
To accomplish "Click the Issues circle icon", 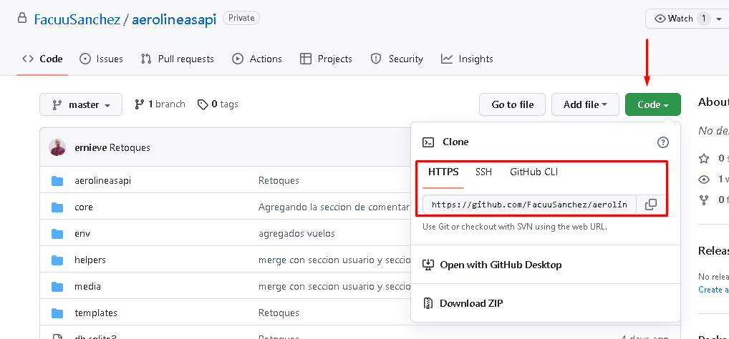I will coord(85,59).
